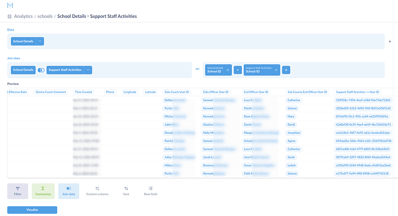
Task: Open the Sort option
Action: point(126,191)
